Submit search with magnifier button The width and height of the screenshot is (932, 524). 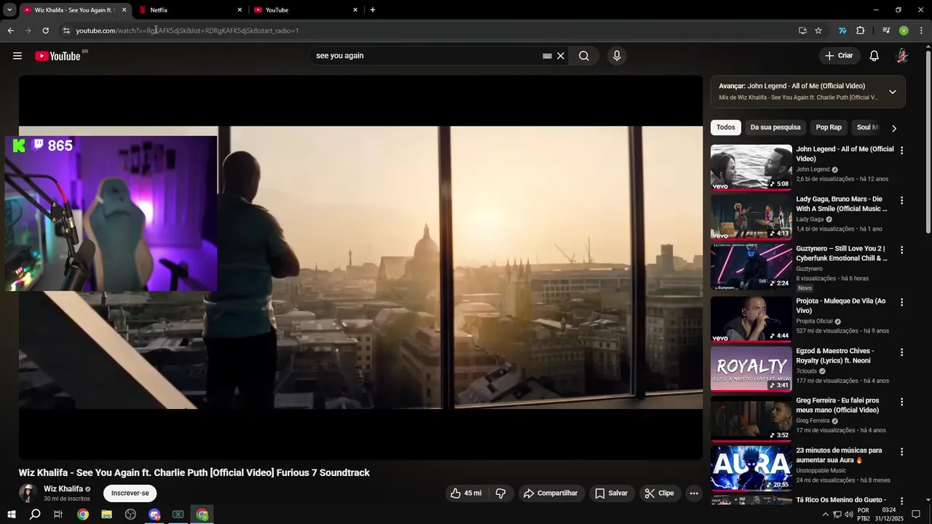[584, 56]
